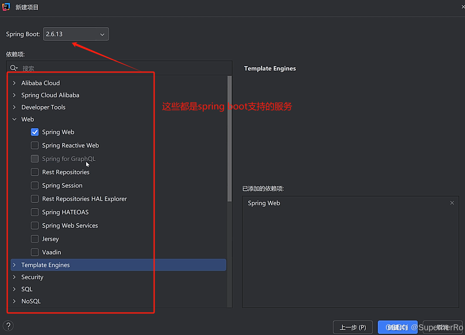Select the NoSQL tree row label
Image resolution: width=465 pixels, height=335 pixels.
(31, 301)
